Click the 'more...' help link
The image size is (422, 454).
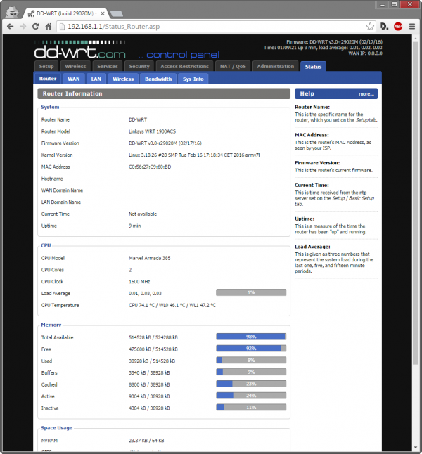(x=366, y=93)
